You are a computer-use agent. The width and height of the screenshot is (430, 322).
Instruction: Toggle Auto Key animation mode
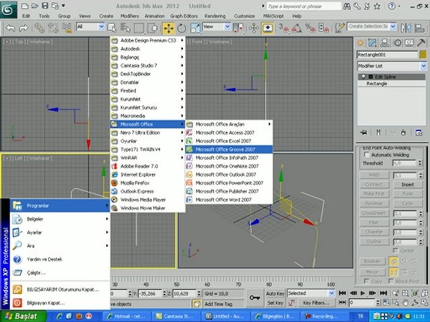[275, 293]
